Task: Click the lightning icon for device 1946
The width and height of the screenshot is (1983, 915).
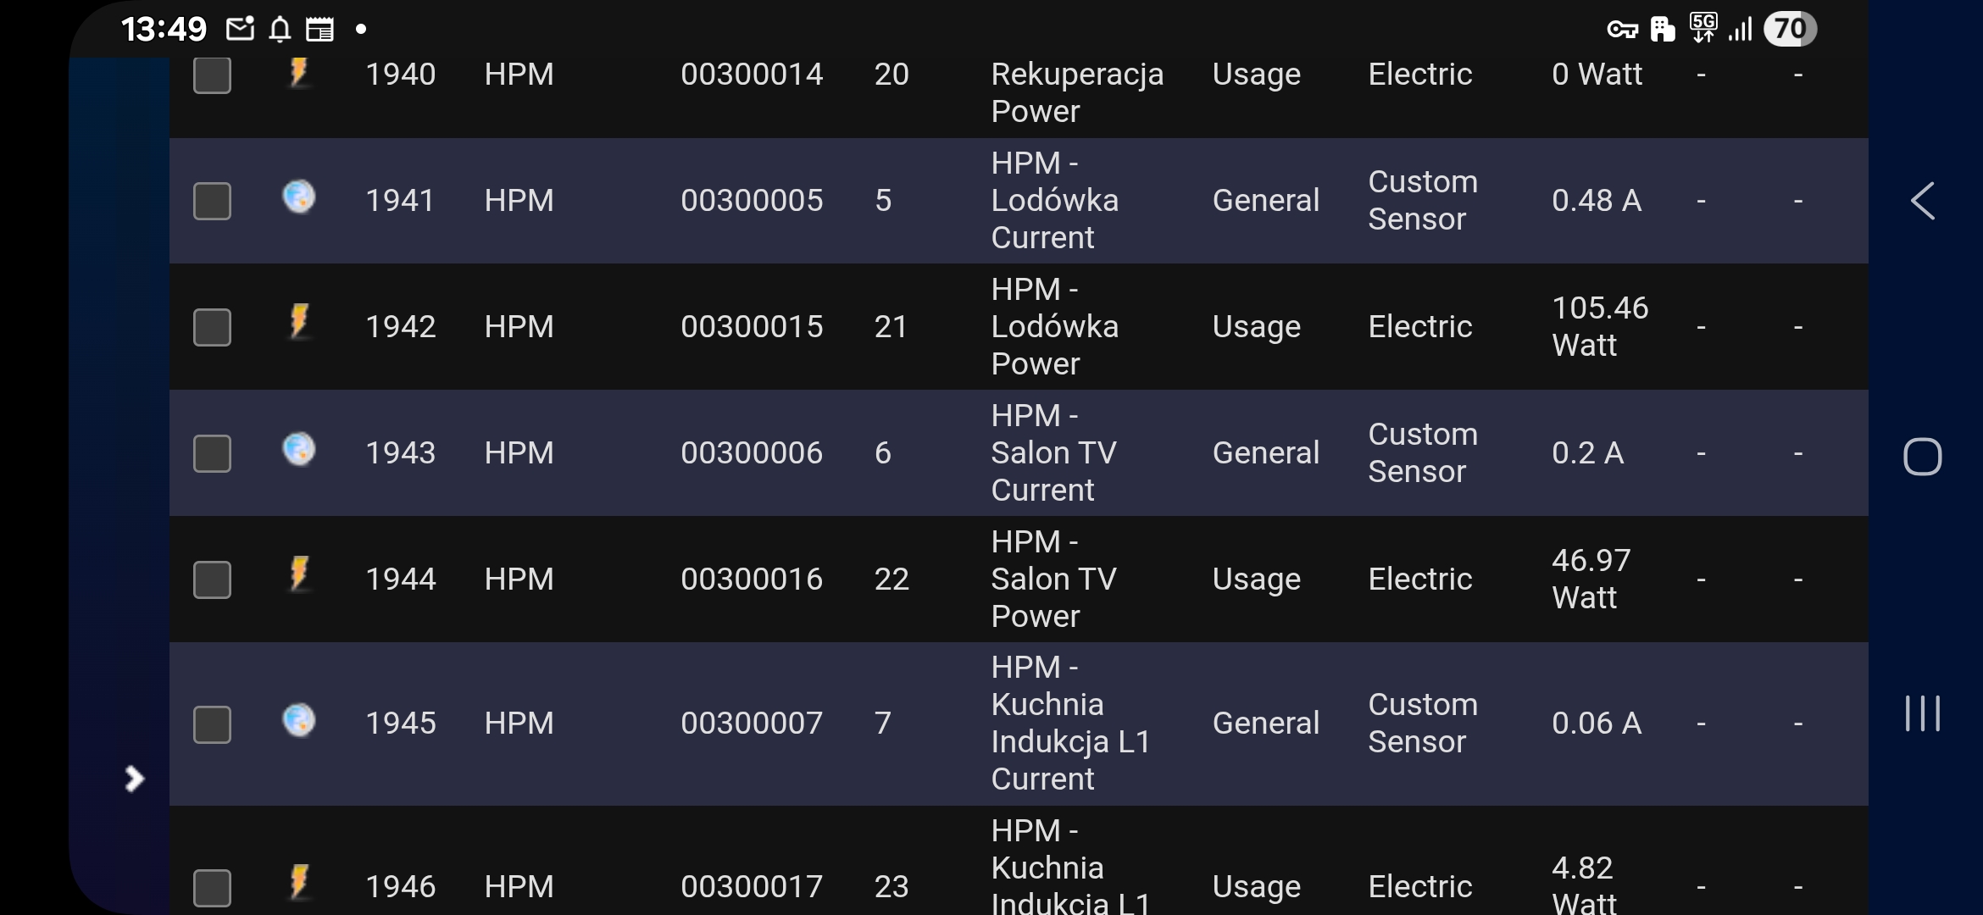Action: click(x=298, y=881)
